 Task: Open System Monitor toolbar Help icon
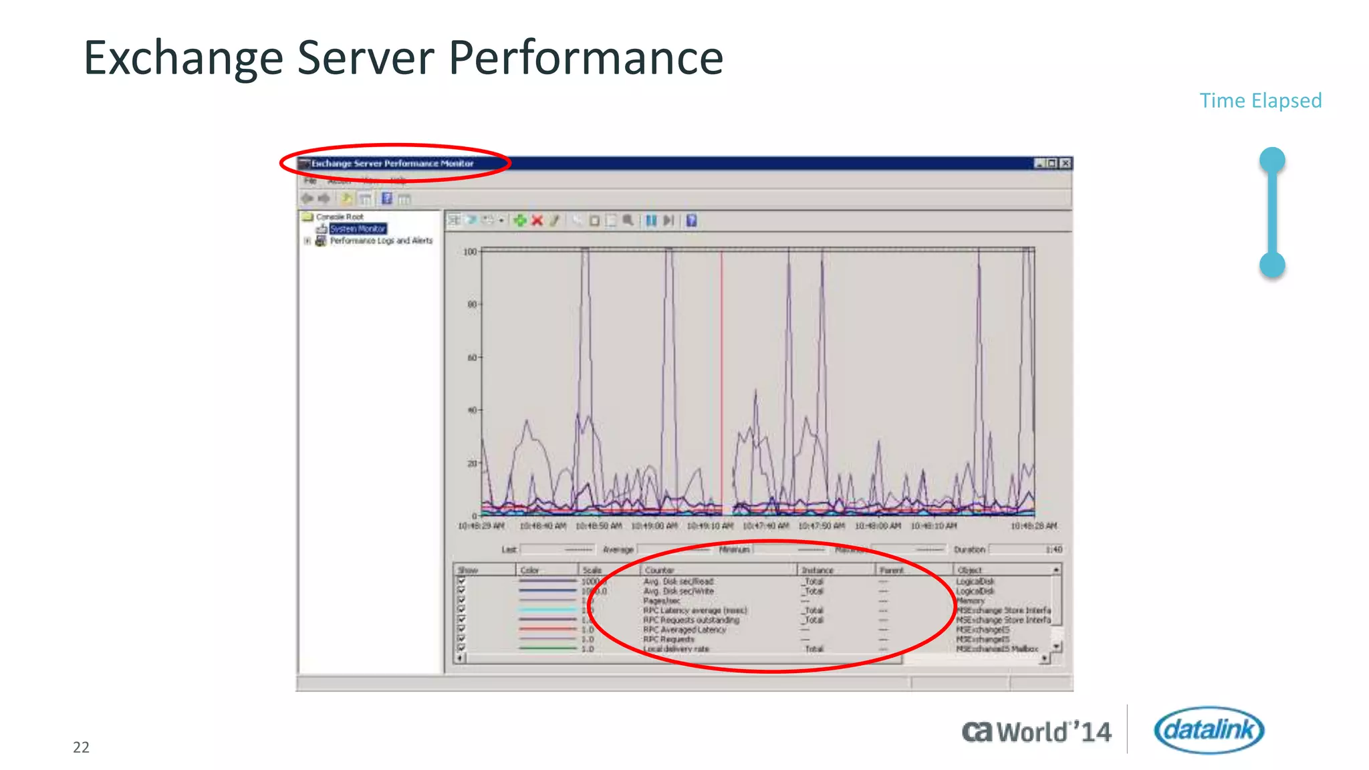[x=692, y=220]
